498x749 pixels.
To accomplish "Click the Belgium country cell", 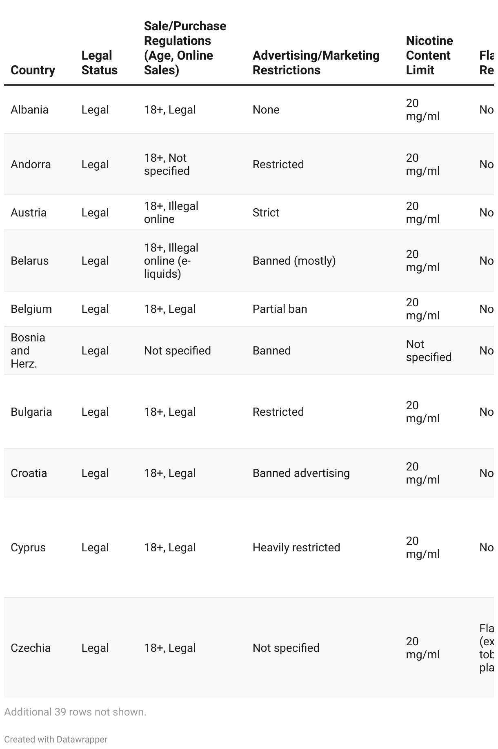I will [x=31, y=309].
